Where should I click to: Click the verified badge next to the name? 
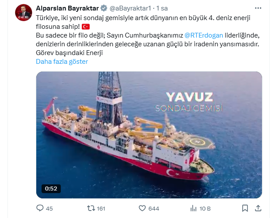(104, 8)
